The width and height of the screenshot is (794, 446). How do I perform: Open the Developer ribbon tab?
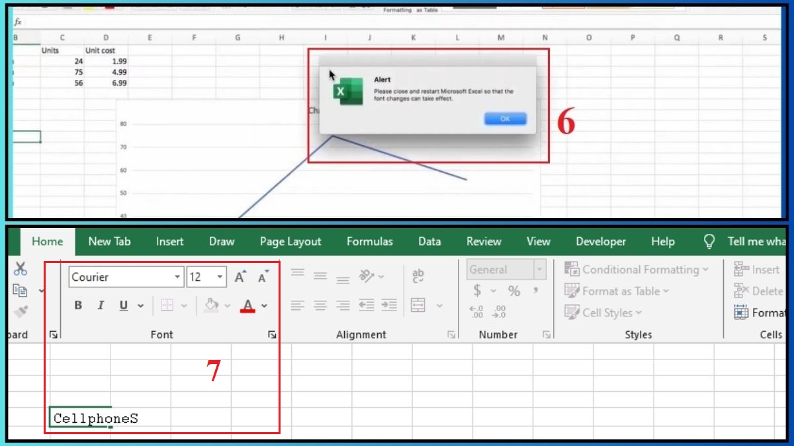click(x=601, y=241)
